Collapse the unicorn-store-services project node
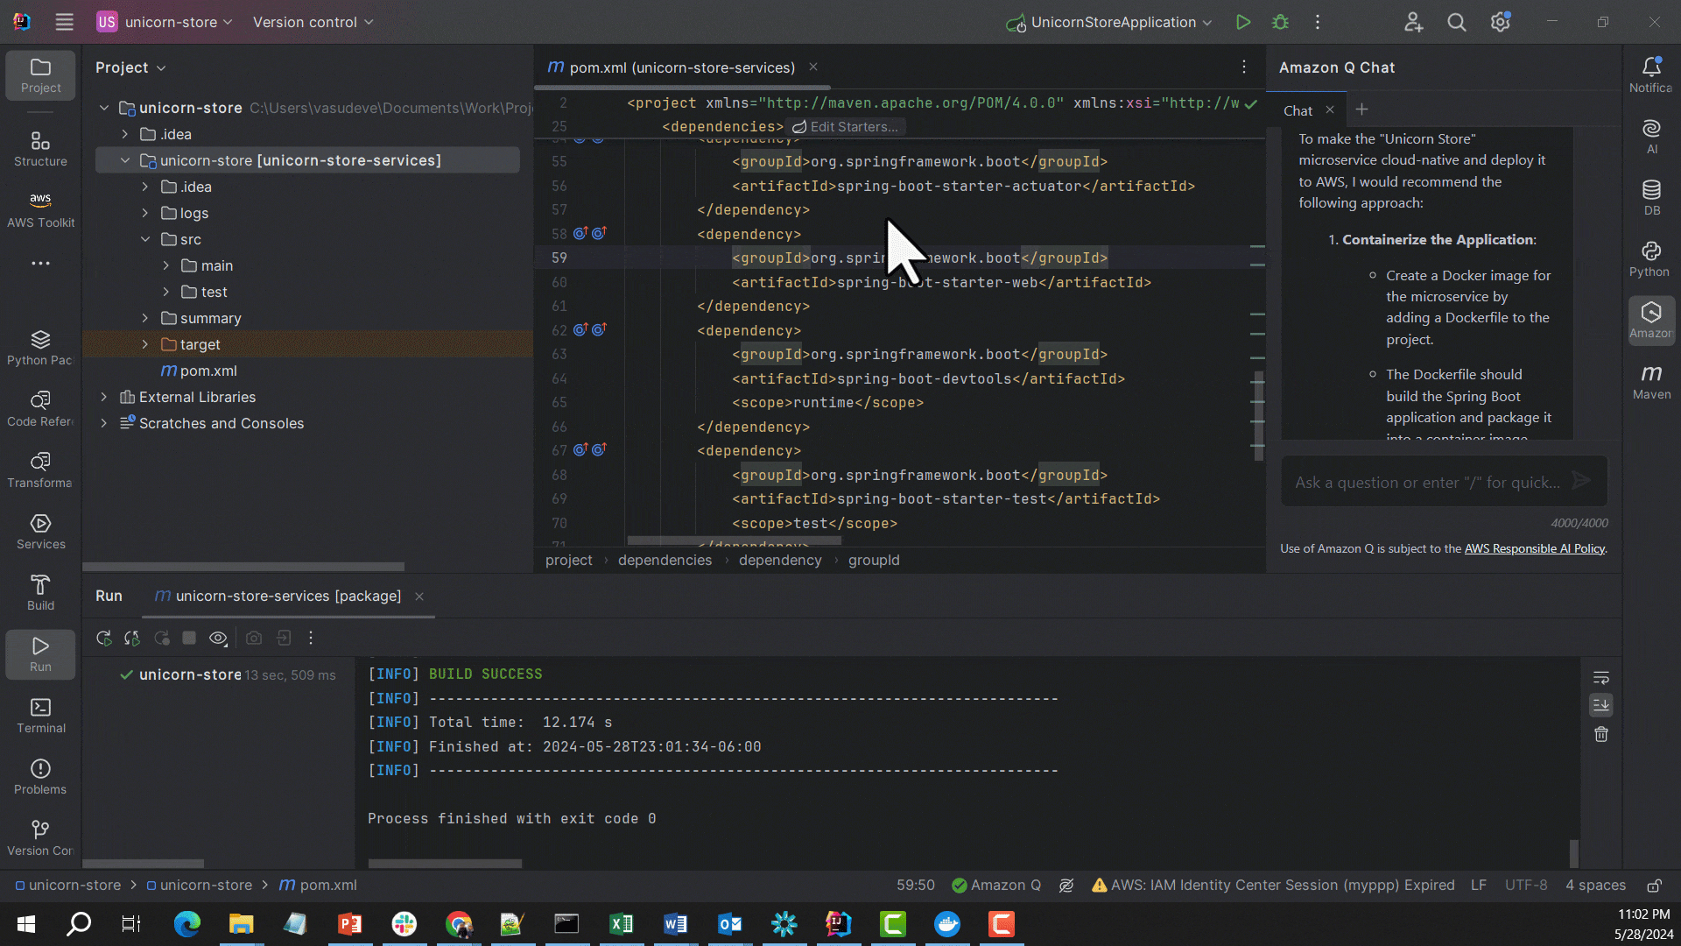 [x=125, y=159]
